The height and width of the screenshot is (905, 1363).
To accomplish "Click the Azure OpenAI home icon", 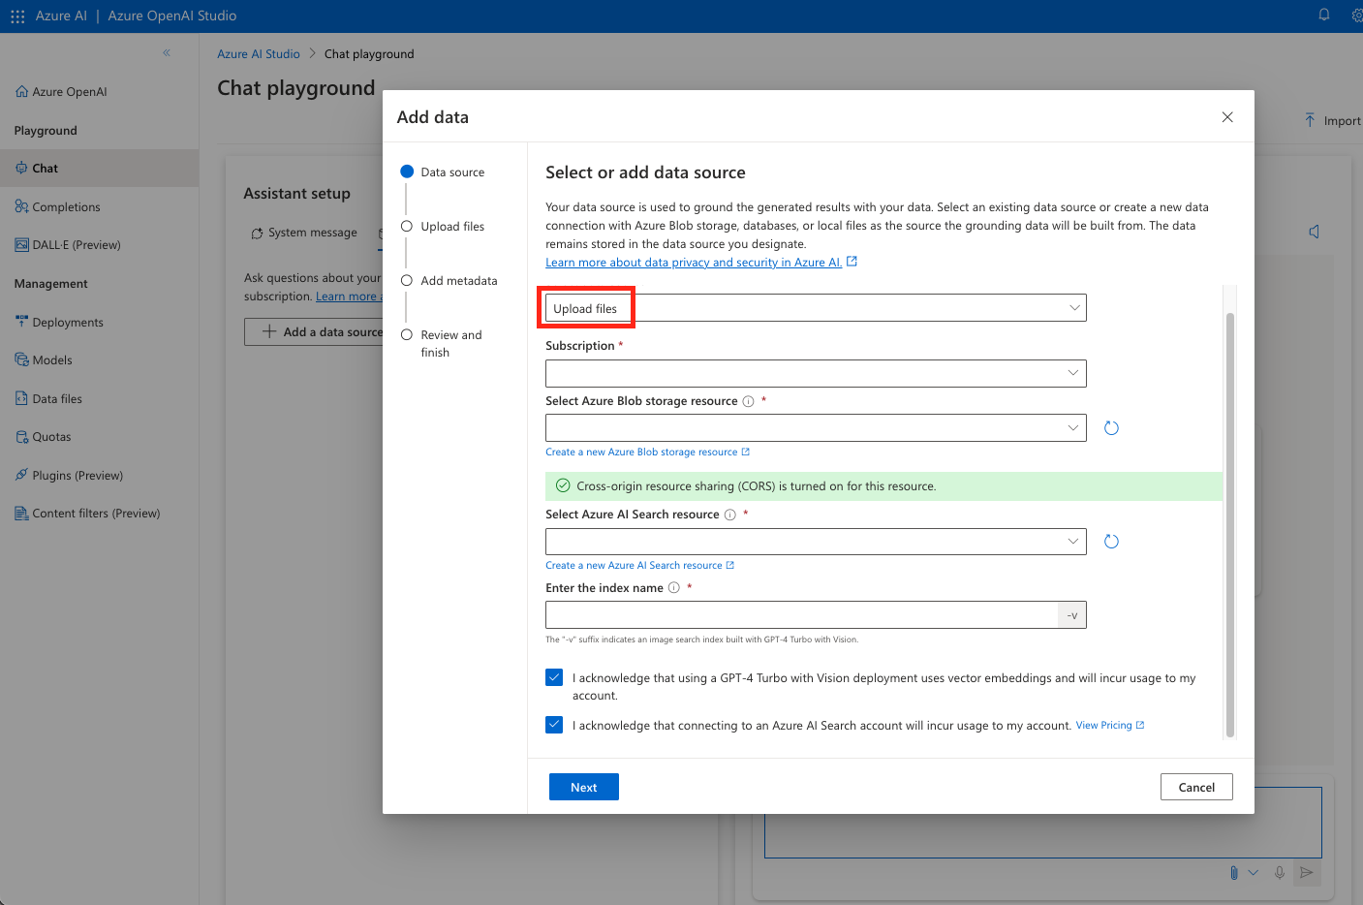I will pos(21,92).
